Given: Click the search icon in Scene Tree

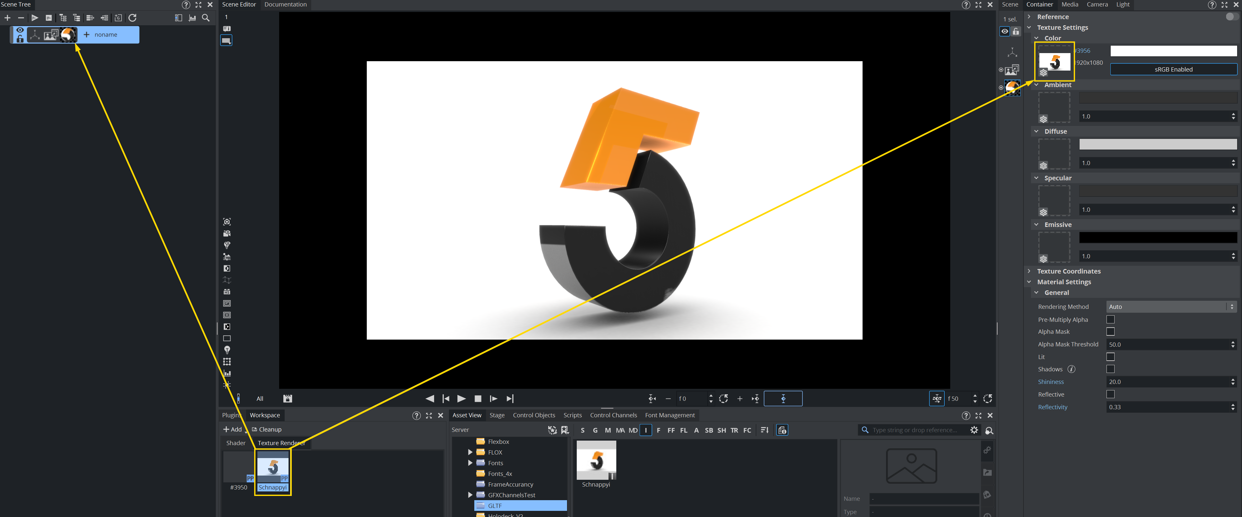Looking at the screenshot, I should (x=206, y=18).
